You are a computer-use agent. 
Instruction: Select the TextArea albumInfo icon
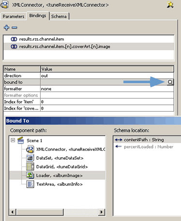30,184
